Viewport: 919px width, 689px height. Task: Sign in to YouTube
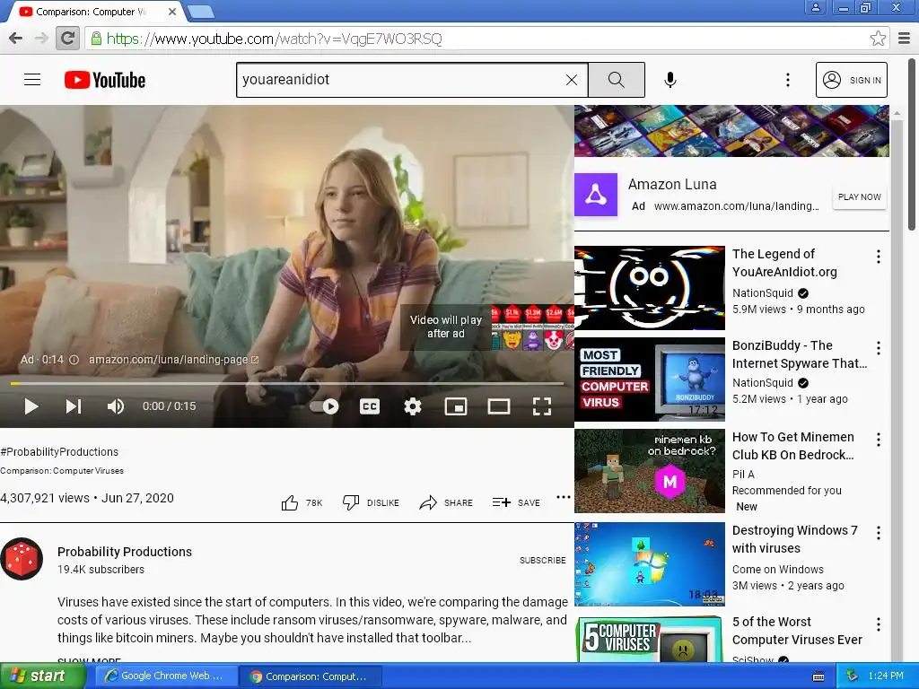(852, 80)
